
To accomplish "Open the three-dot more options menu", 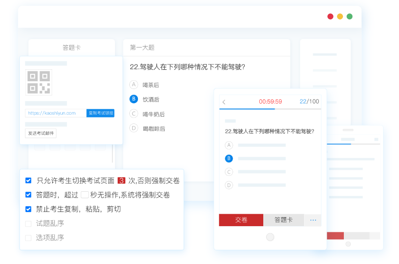I will pos(313,220).
